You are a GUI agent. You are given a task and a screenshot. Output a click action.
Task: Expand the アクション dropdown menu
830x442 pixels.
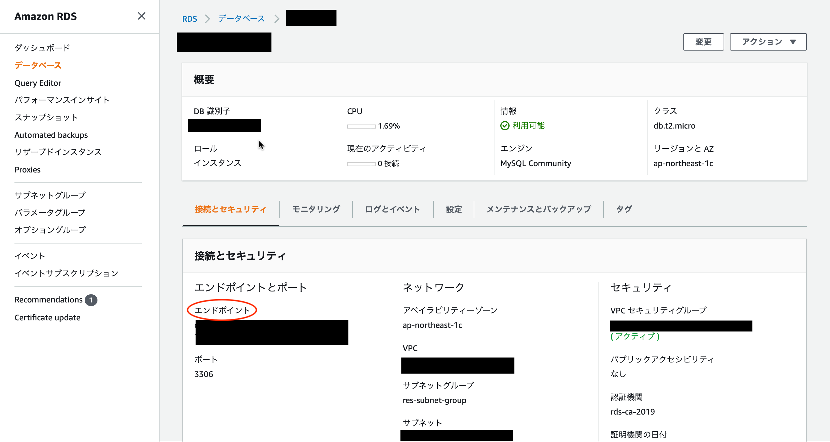(768, 42)
